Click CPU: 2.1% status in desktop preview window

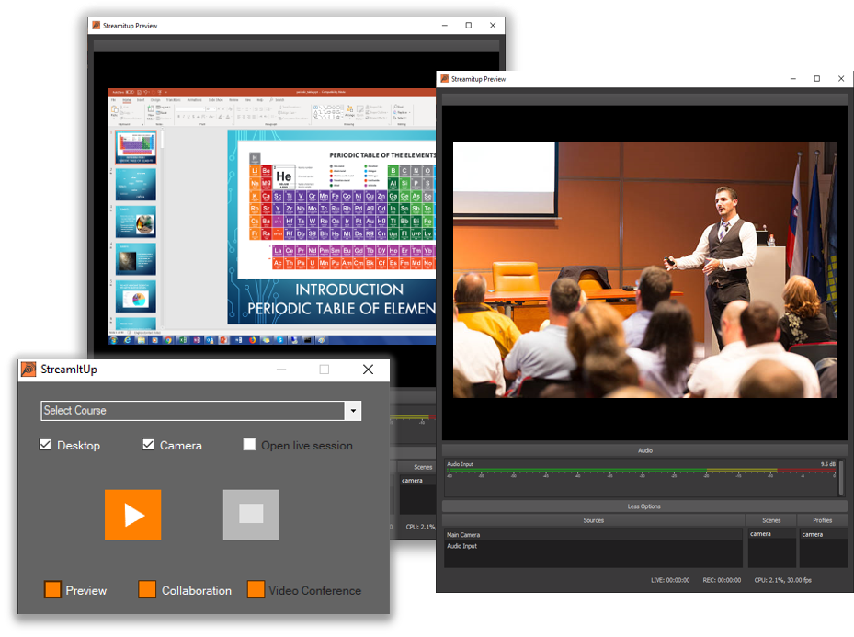click(420, 527)
